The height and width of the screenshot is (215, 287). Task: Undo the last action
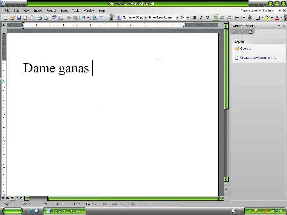click(84, 18)
